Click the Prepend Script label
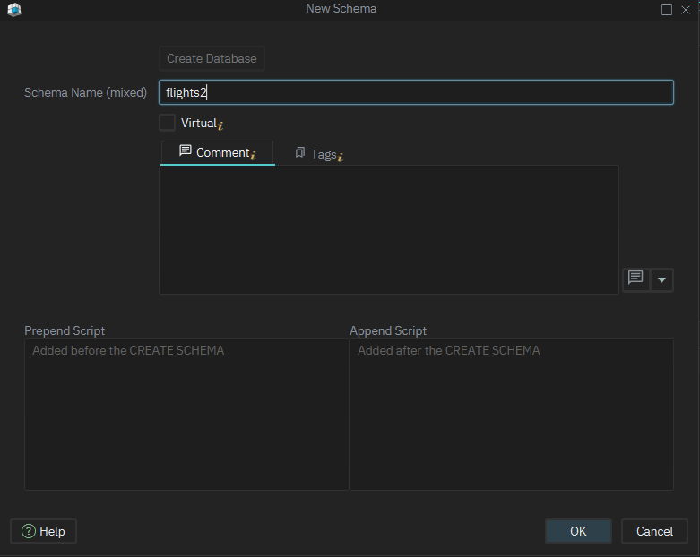700x557 pixels. click(x=65, y=331)
